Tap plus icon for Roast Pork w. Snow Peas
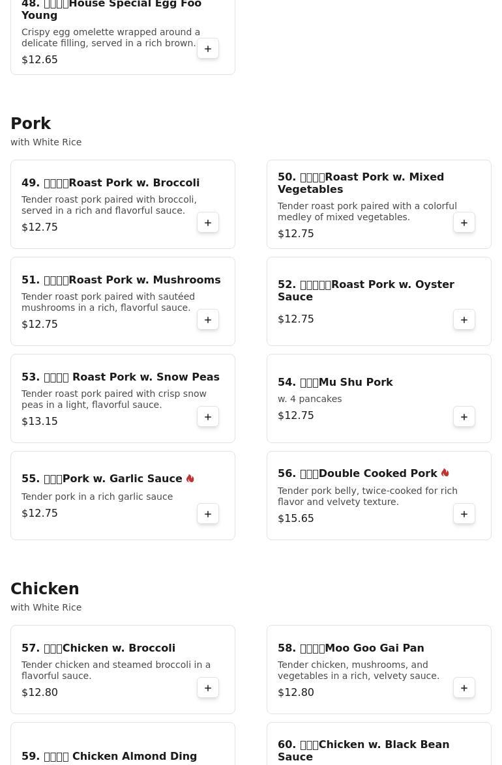This screenshot has height=765, width=502. coord(207,416)
